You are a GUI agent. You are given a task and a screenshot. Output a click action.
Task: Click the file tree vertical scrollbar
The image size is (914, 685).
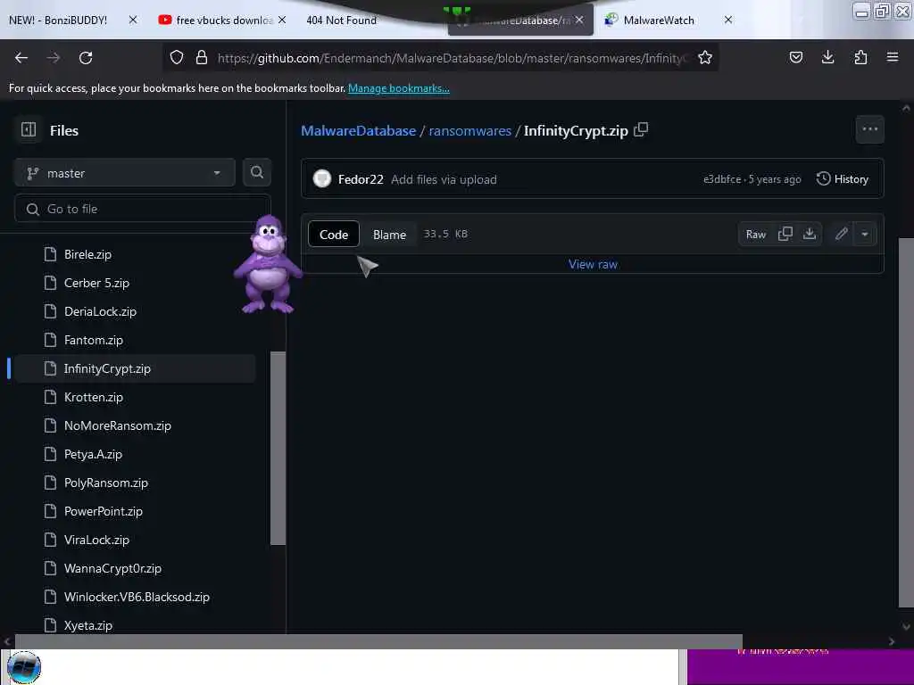[278, 448]
